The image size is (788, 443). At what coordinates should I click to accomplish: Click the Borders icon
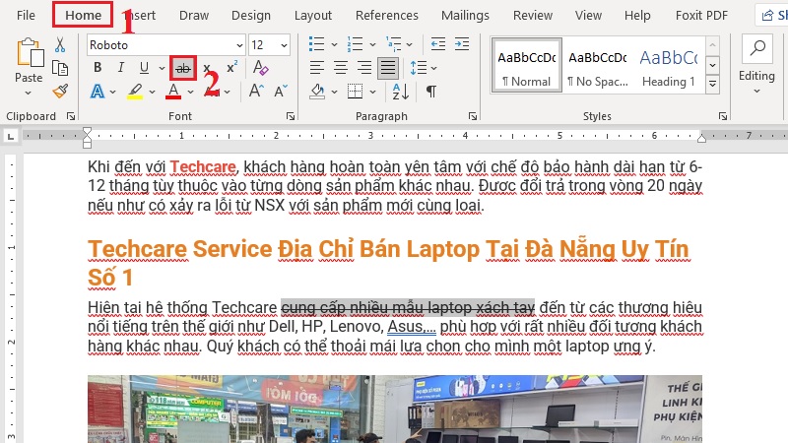click(x=355, y=92)
